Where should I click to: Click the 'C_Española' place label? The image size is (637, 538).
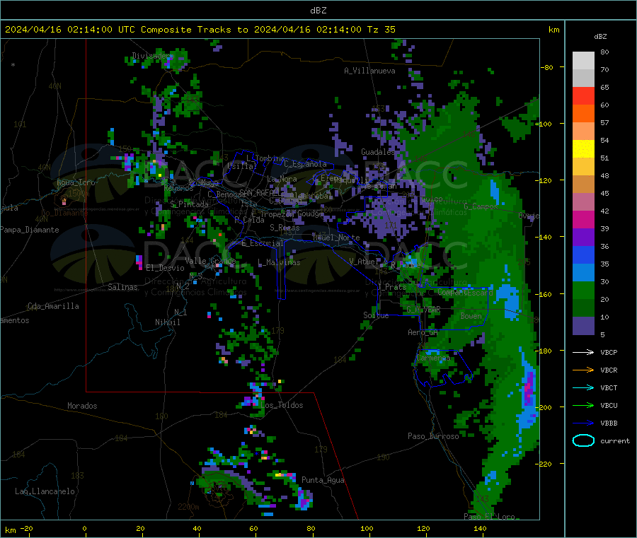tap(305, 164)
